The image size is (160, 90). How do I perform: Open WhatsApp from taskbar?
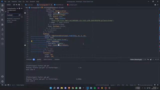click(76, 88)
